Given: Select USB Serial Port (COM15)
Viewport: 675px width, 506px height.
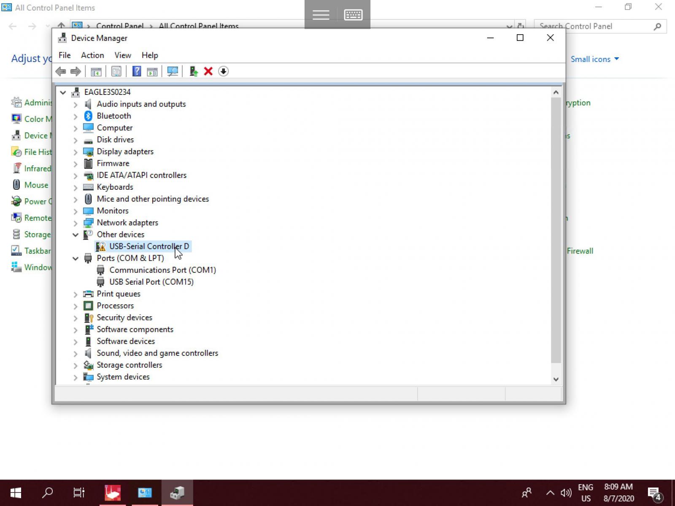Looking at the screenshot, I should click(x=151, y=282).
